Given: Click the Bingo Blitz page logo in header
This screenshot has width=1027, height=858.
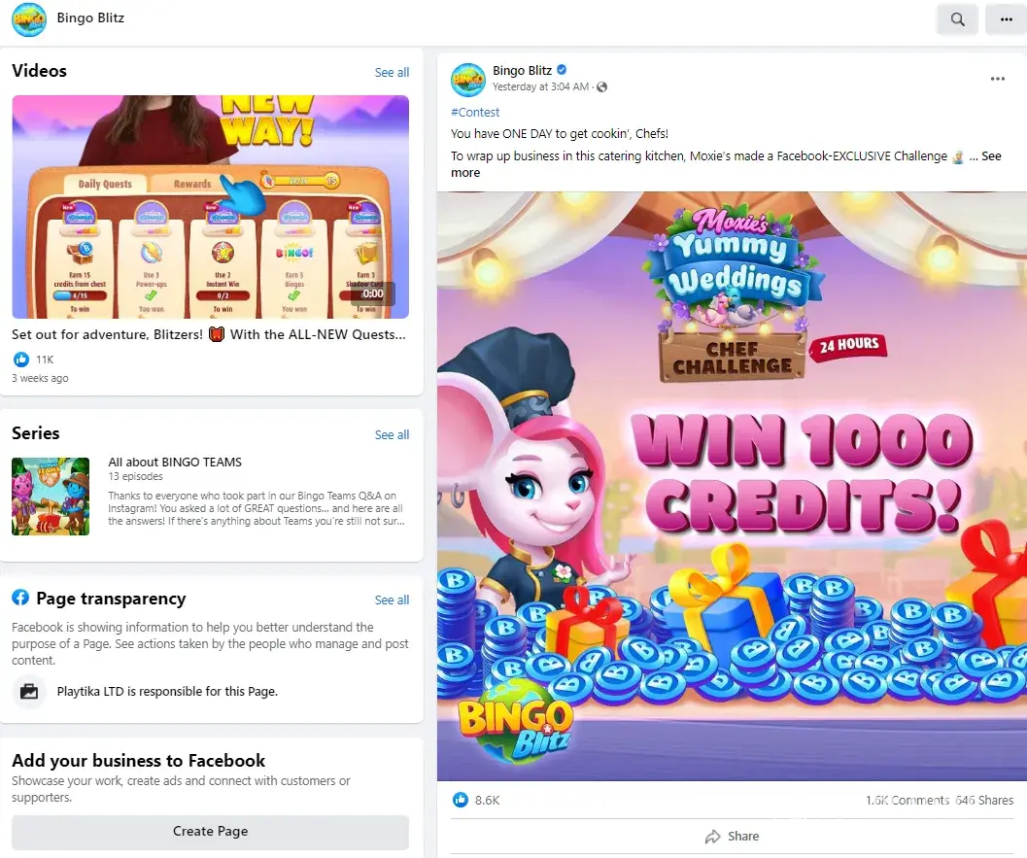Looking at the screenshot, I should (29, 19).
